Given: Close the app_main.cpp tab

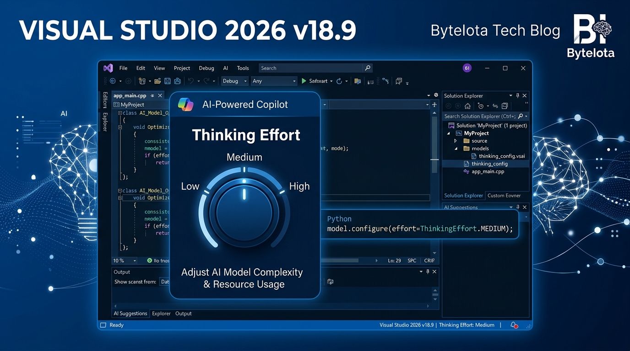Looking at the screenshot, I should click(160, 96).
